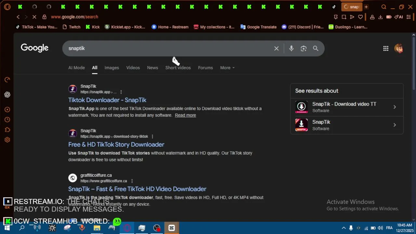
Task: Open Easy Setup sliders icon
Action: coord(409,17)
